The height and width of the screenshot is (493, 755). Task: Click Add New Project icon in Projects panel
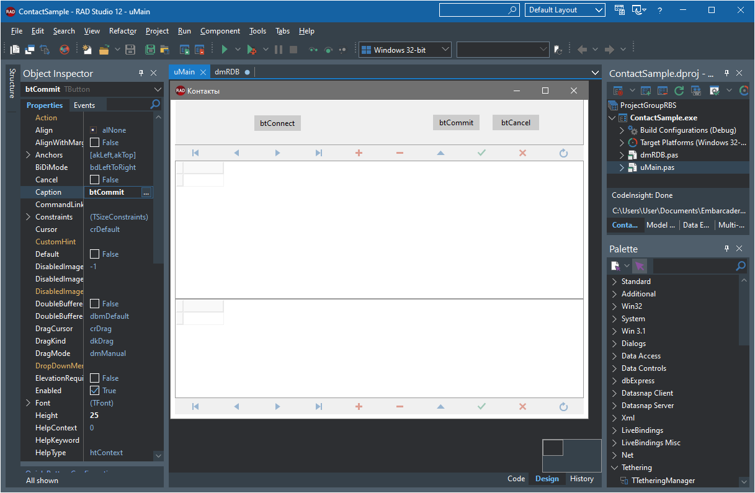pos(646,91)
